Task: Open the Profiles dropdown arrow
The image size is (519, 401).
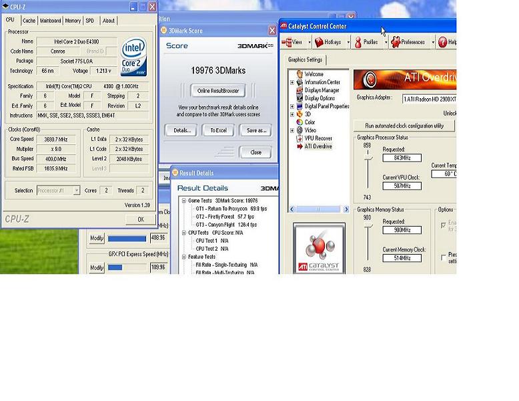Action: click(x=386, y=42)
